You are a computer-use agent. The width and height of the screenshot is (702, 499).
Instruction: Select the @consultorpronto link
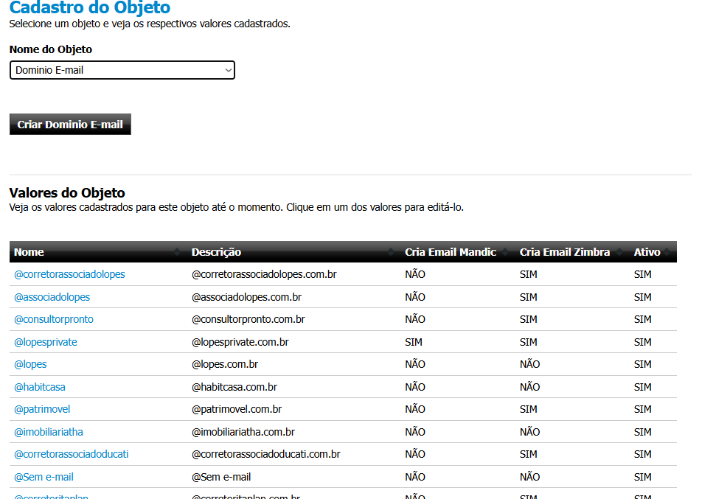54,319
